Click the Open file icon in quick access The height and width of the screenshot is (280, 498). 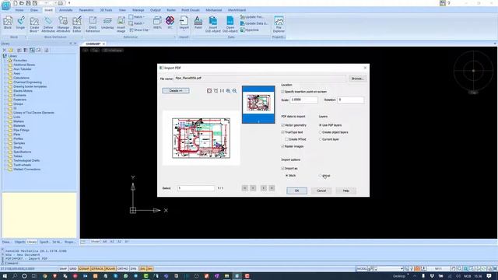coord(22,3)
